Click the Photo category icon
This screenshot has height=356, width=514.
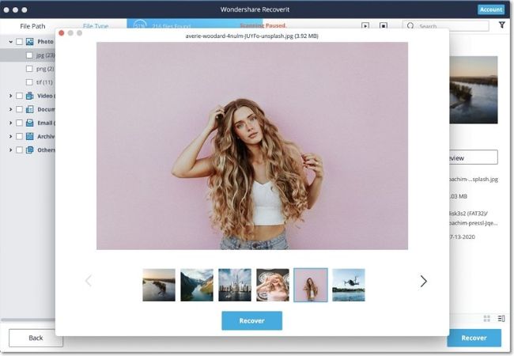tap(30, 42)
